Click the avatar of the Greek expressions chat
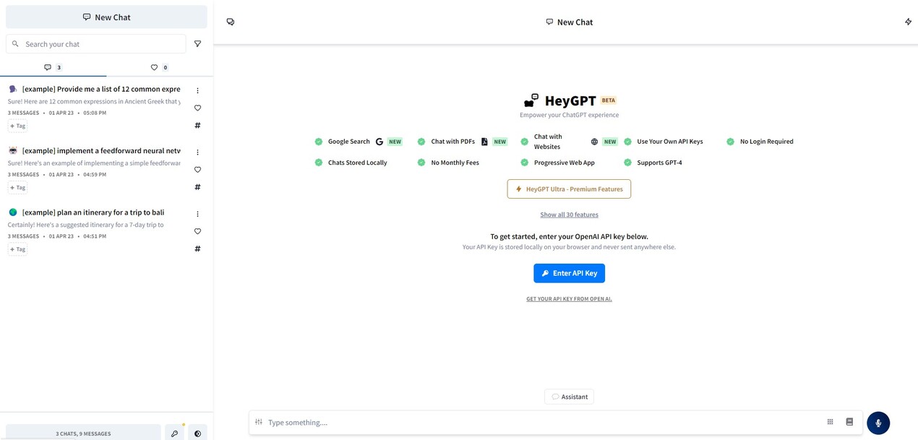The width and height of the screenshot is (918, 440). pos(13,89)
